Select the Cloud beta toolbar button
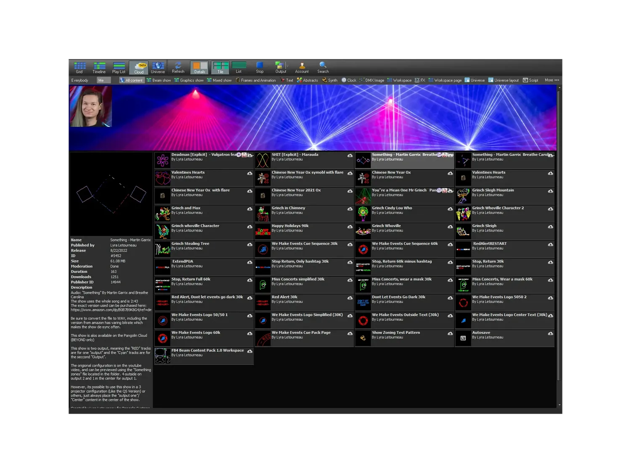Screen dimensions: 631x473 point(139,67)
